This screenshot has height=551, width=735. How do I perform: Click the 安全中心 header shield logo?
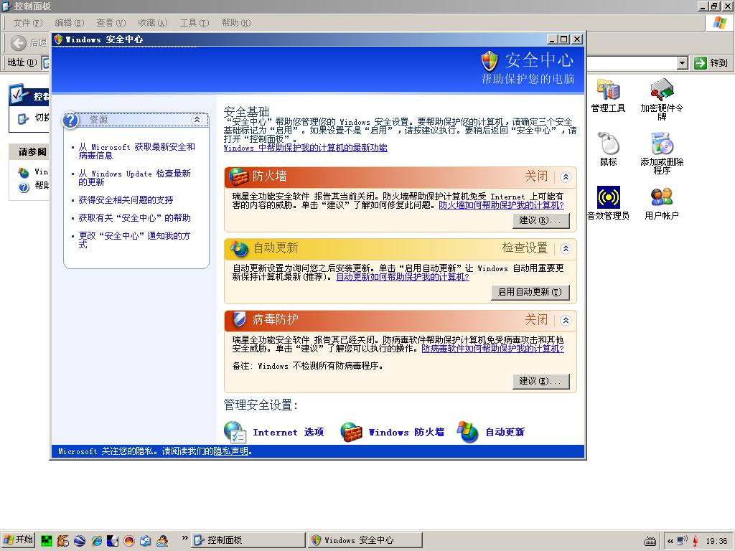tap(490, 62)
